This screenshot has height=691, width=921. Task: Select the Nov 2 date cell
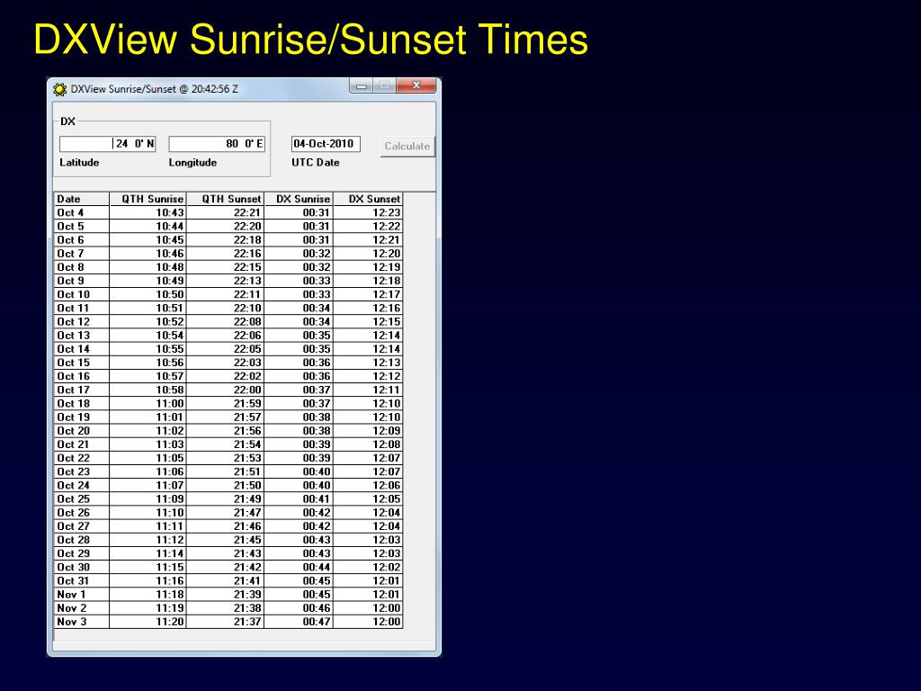[82, 608]
